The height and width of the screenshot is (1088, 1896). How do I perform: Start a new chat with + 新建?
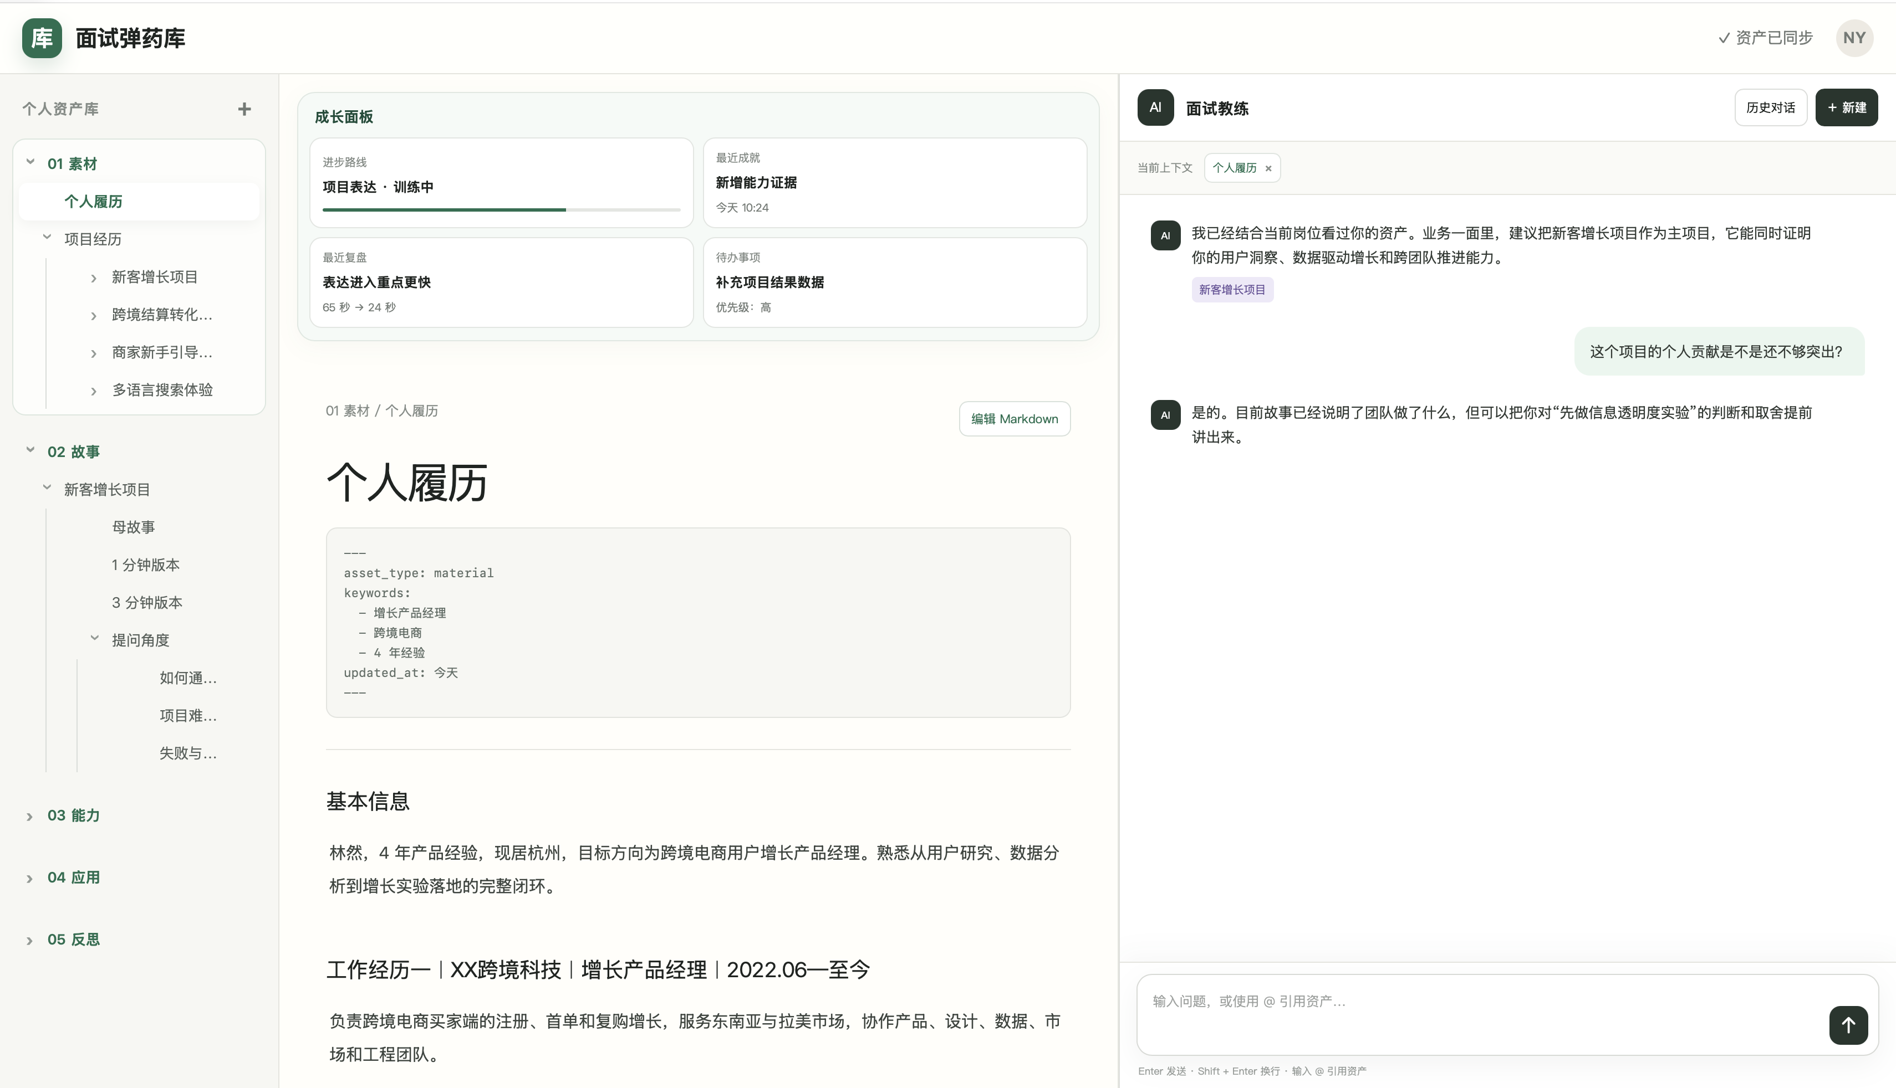pyautogui.click(x=1847, y=107)
